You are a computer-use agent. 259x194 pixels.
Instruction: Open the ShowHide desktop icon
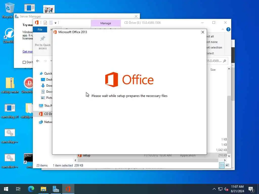tap(28, 85)
